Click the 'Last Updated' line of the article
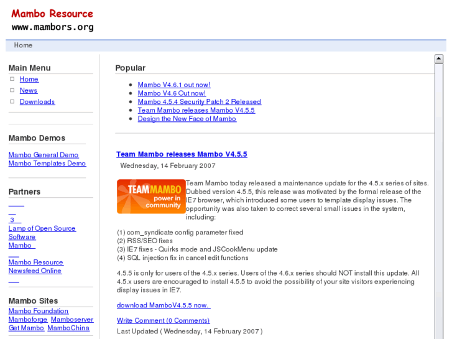The height and width of the screenshot is (339, 452). [x=190, y=331]
